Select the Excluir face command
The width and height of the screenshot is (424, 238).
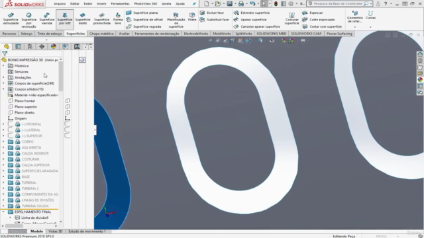click(212, 13)
